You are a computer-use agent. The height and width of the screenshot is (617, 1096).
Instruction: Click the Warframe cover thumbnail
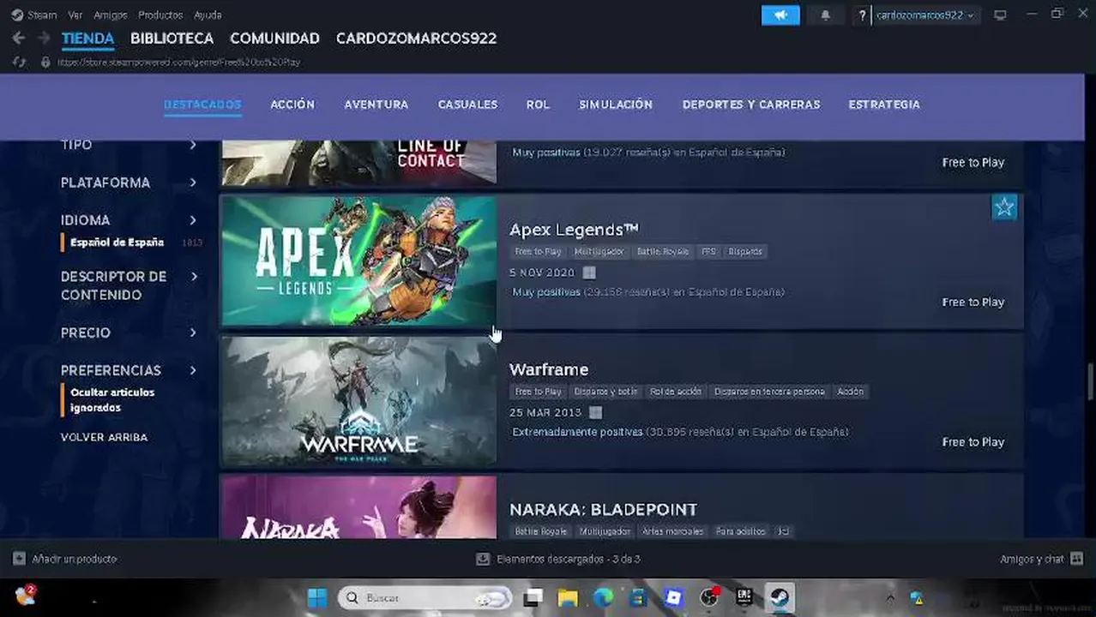click(x=359, y=401)
